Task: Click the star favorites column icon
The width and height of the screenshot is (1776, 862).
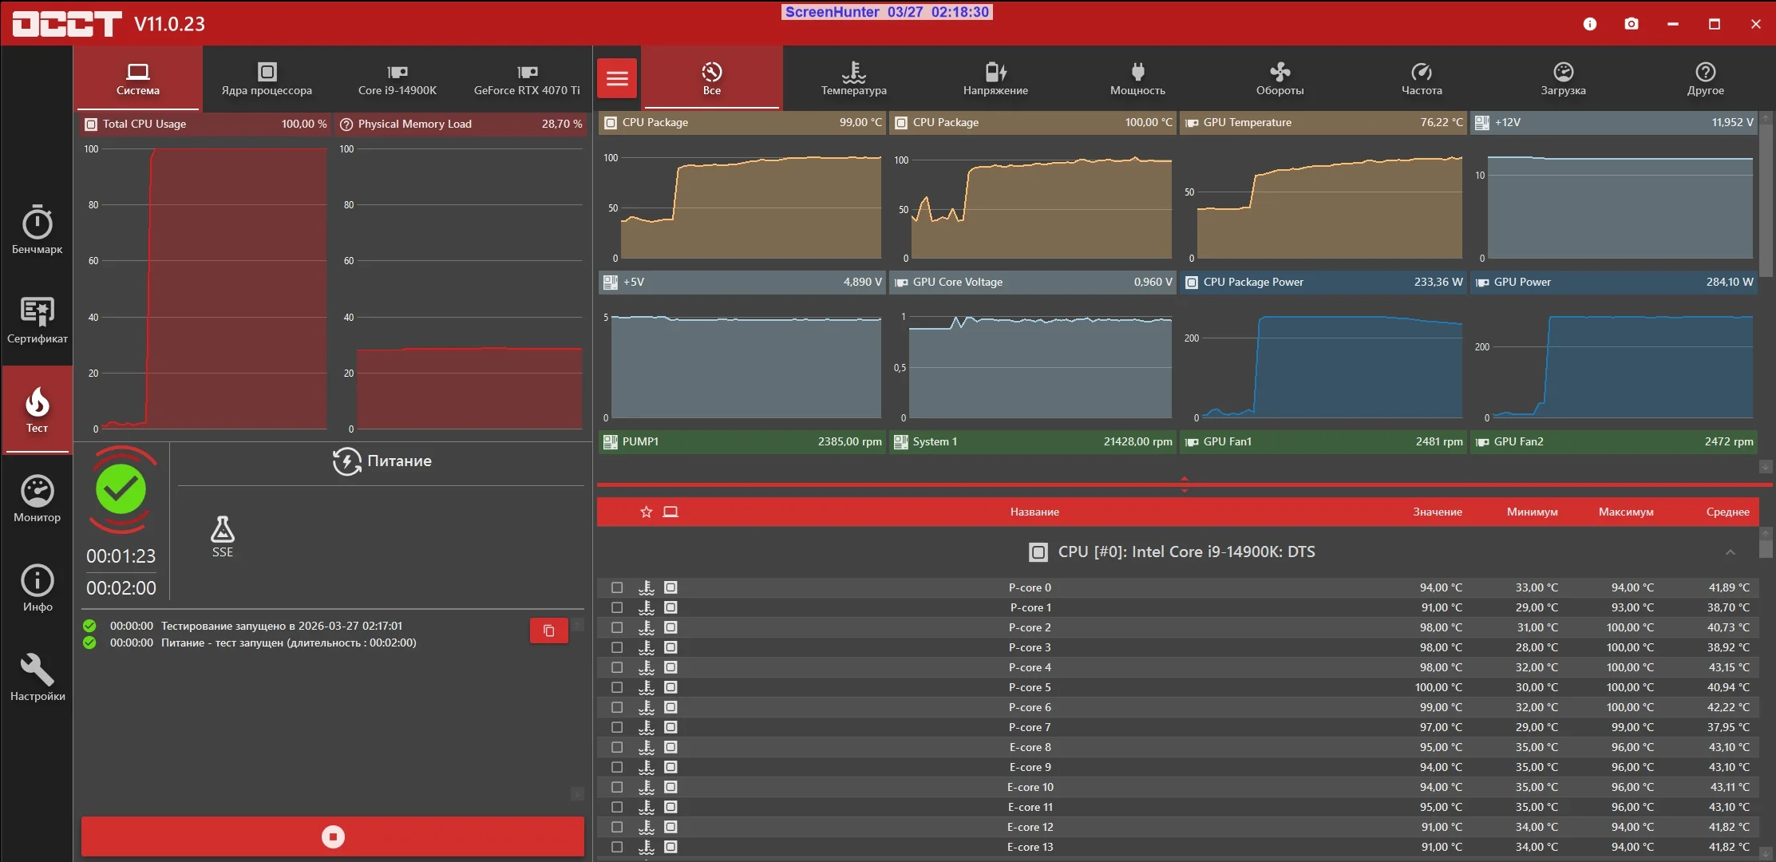Action: coord(647,512)
